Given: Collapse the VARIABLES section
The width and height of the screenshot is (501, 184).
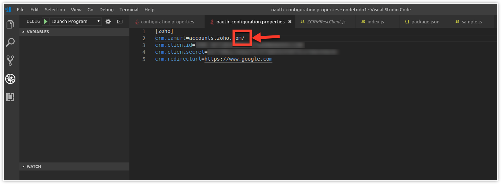Looking at the screenshot, I should [74, 32].
